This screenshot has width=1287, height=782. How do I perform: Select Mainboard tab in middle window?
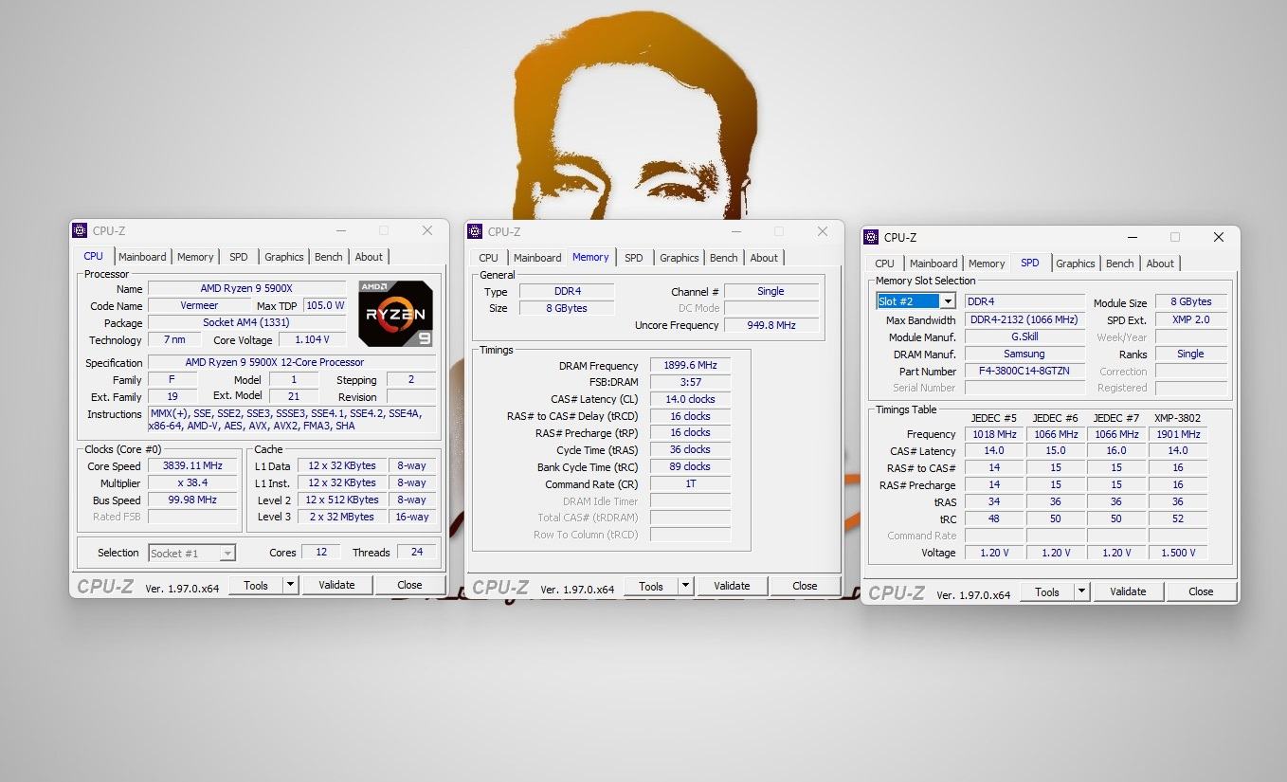[x=537, y=258]
